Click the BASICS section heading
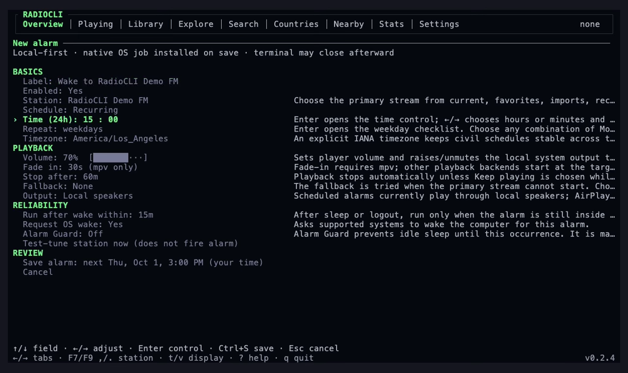 coord(27,72)
